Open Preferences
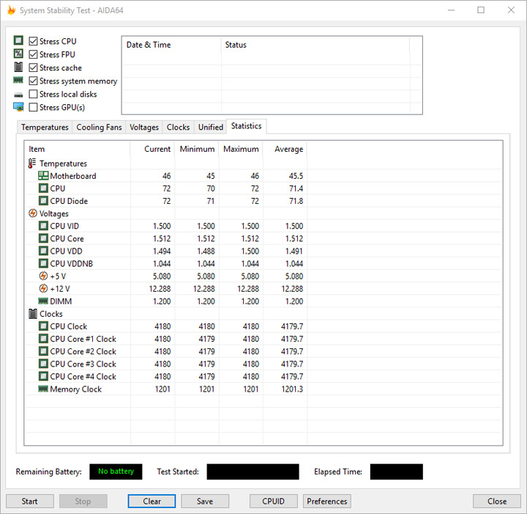Viewport: 527px width, 514px height. click(x=327, y=502)
